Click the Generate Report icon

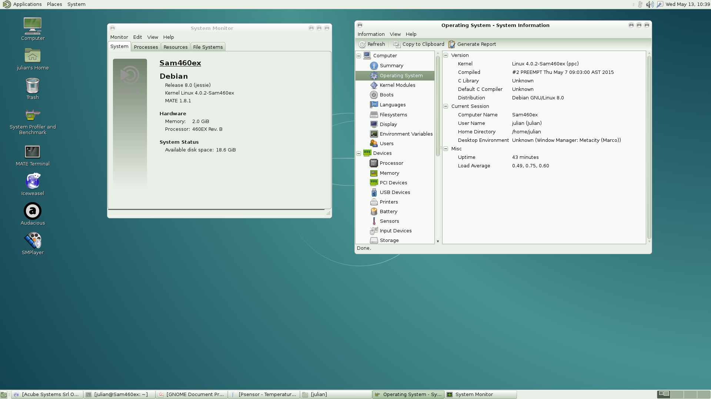coord(452,44)
